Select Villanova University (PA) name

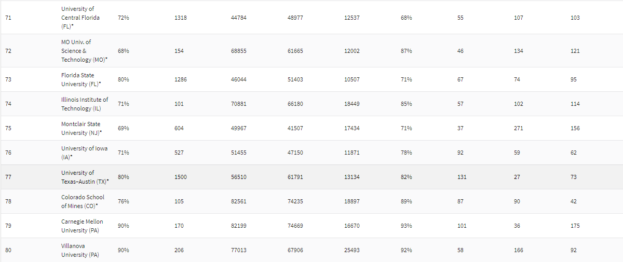80,250
